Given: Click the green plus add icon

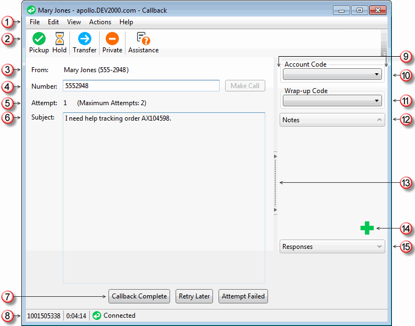Looking at the screenshot, I should 367,228.
